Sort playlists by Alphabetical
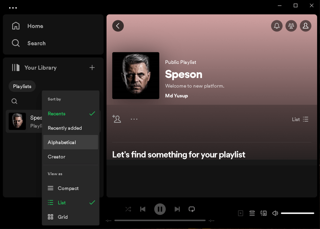 (62, 142)
